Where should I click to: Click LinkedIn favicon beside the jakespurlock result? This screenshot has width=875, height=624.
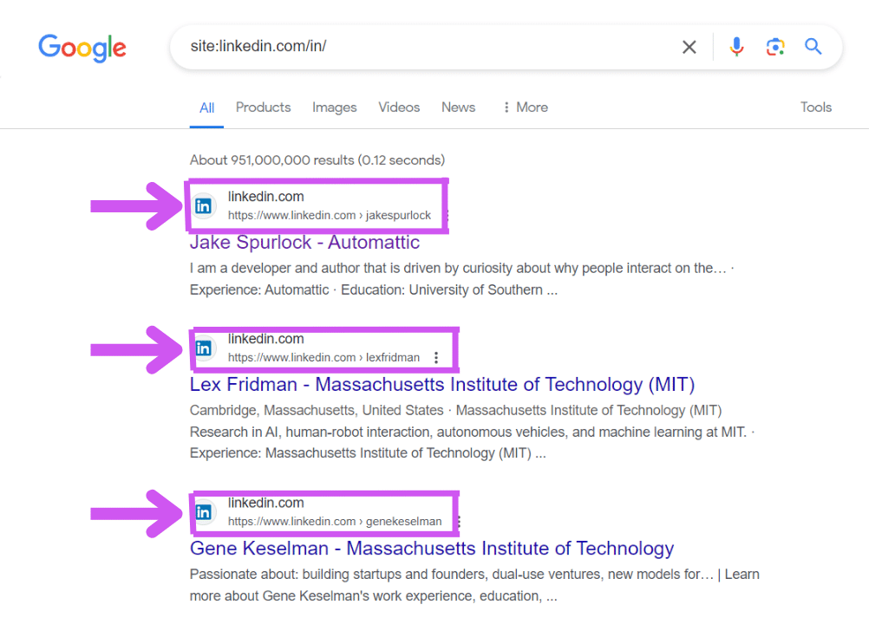pos(204,206)
